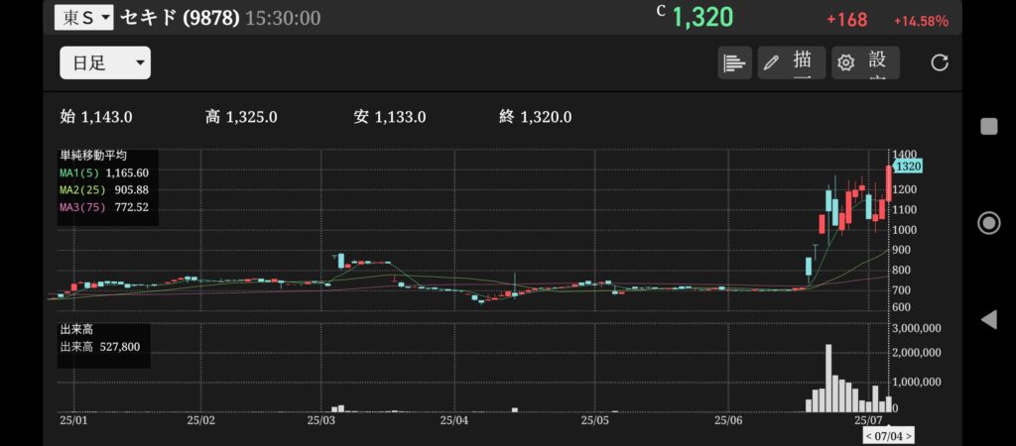Click the +168 price change value
1016x446 pixels.
(847, 20)
